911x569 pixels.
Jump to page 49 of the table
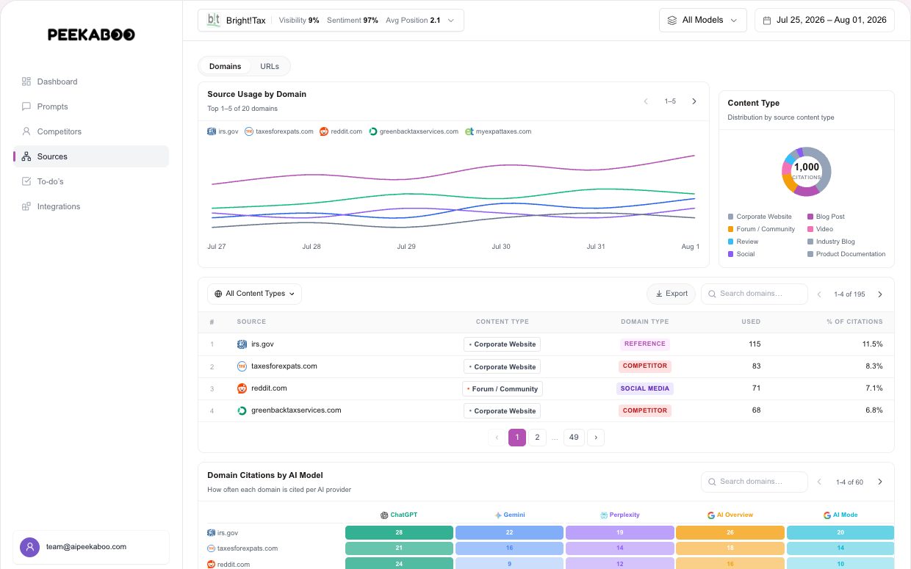click(574, 438)
